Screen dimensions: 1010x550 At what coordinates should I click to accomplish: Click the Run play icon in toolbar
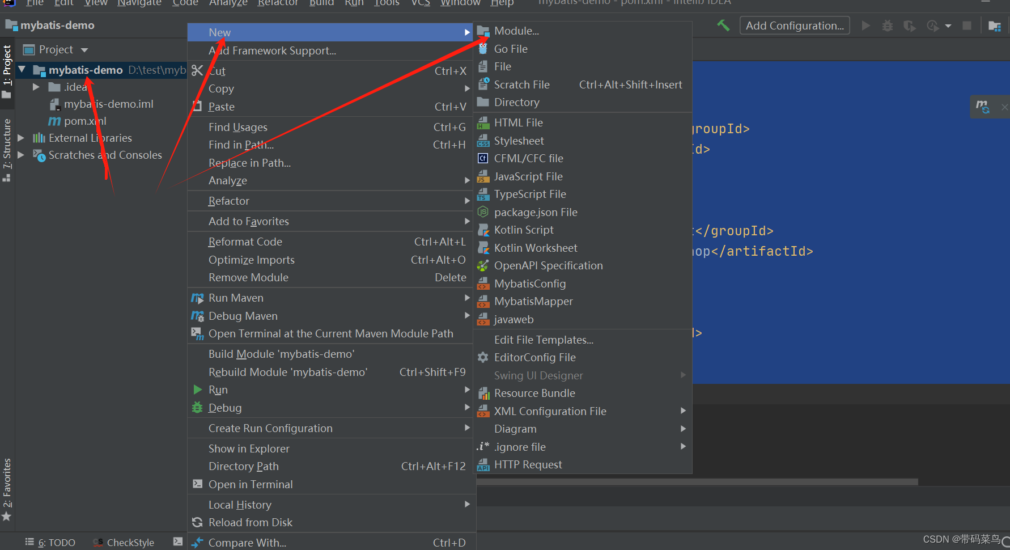click(865, 26)
